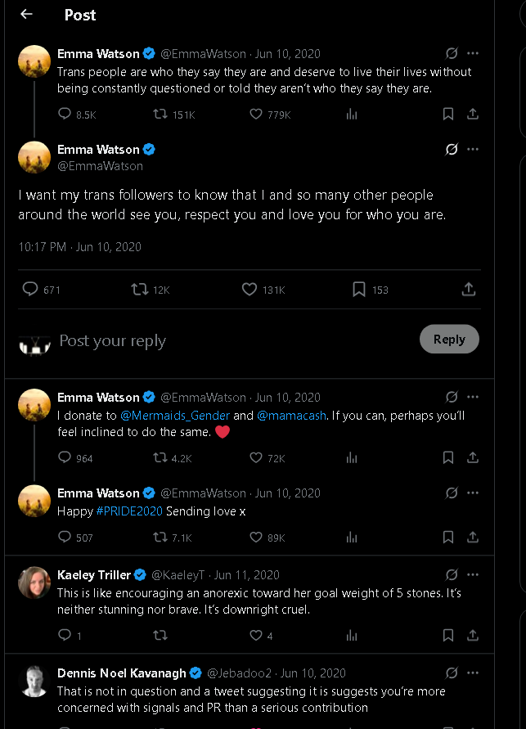Reply to Kaeley Triller's comment

coord(65,635)
